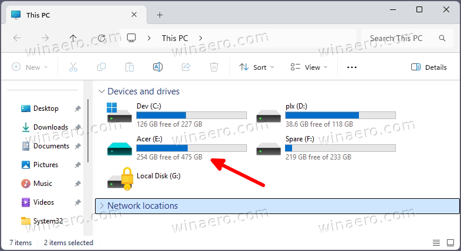Click the Delete trash icon
The image size is (461, 251).
tap(214, 67)
